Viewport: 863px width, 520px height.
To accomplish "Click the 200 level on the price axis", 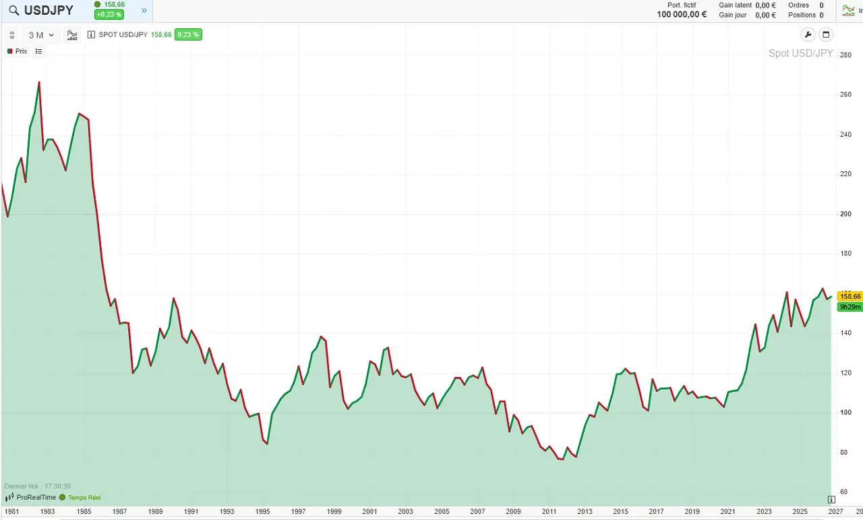I will (x=845, y=214).
